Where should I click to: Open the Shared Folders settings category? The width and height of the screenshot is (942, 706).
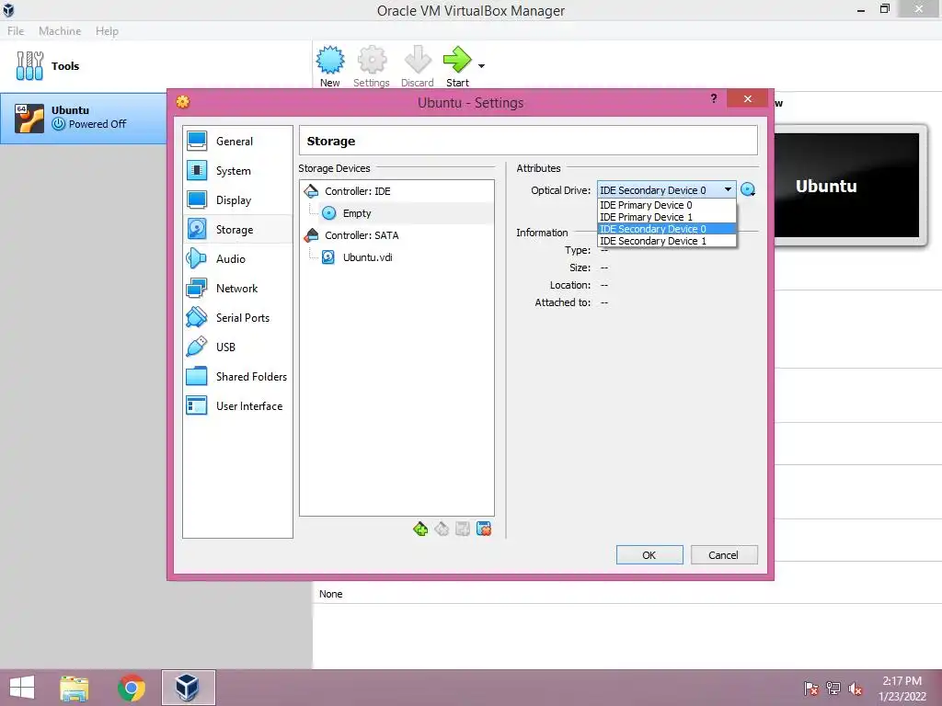pos(237,376)
